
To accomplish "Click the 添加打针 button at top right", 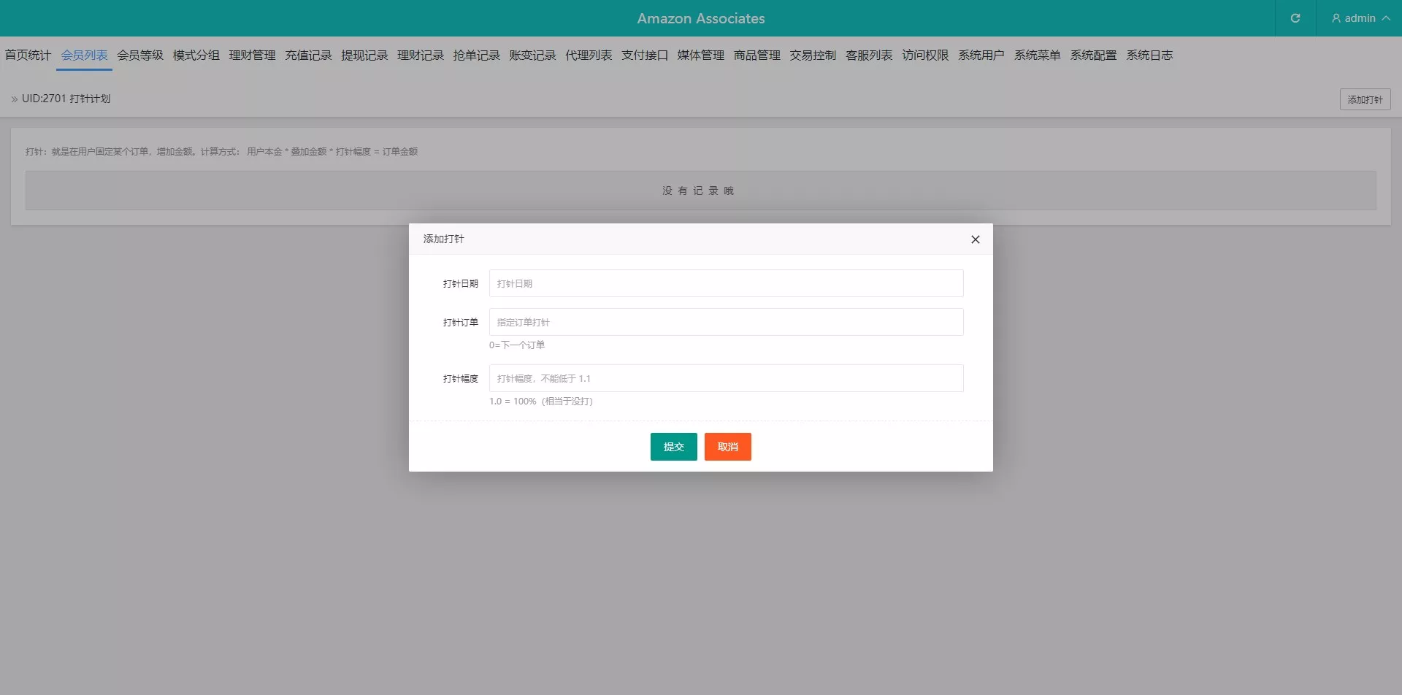I will (1364, 99).
